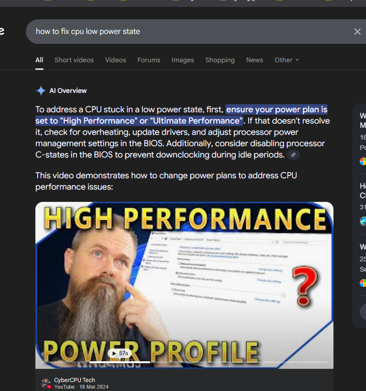Select the All results tab

(x=39, y=60)
